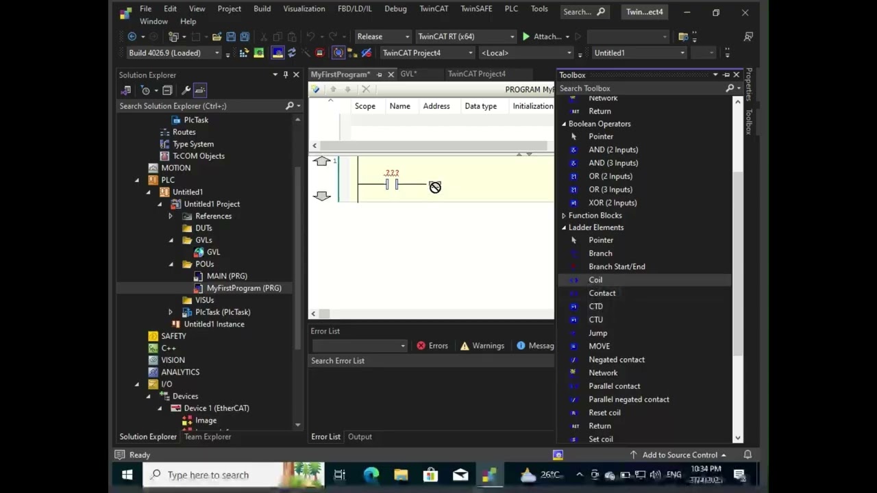Viewport: 877px width, 493px height.
Task: Click the Pending Changes Filter clock icon
Action: coord(145,90)
